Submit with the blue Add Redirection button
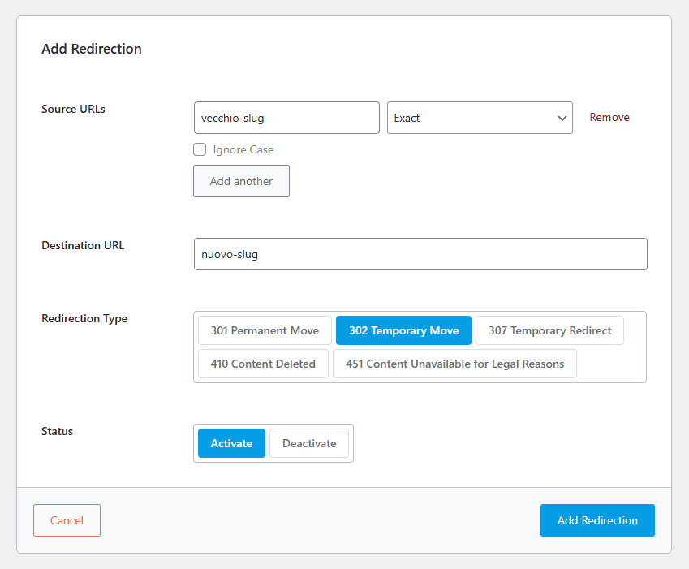This screenshot has width=689, height=569. click(x=597, y=520)
